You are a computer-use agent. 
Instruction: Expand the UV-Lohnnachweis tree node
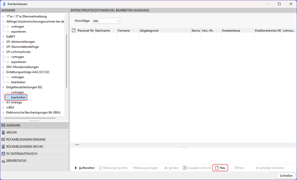click(4, 52)
